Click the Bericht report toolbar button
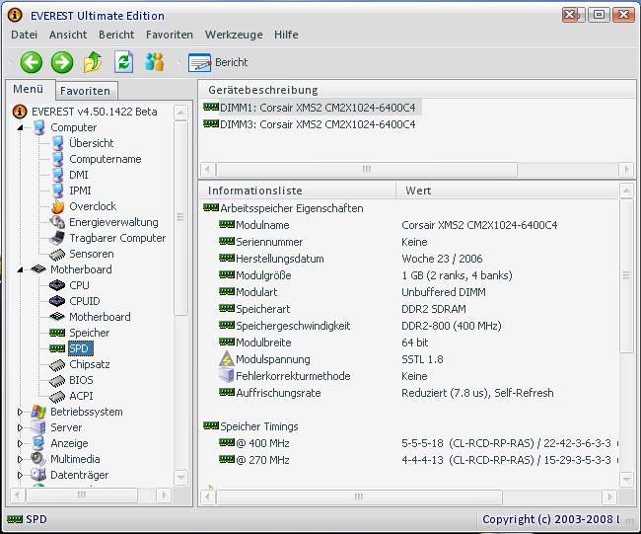Screen dimensions: 641x534 [218, 62]
